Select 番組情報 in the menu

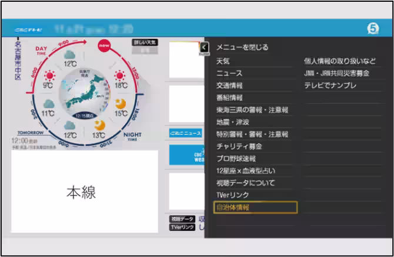[x=229, y=97]
